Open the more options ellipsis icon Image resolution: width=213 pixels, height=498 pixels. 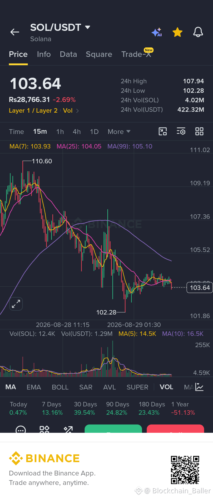click(21, 430)
